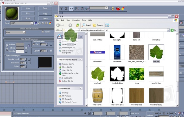The height and width of the screenshot is (117, 184).
Task: Click Folders button in Explorer toolbar
Action: pyautogui.click(x=98, y=25)
